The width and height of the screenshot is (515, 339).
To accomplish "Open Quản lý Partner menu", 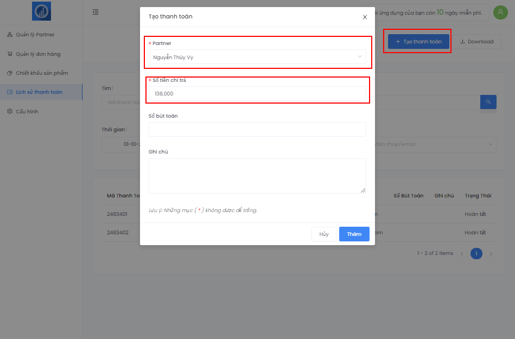I will pyautogui.click(x=35, y=35).
